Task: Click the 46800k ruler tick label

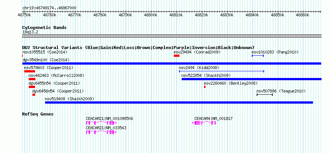Action: (x=151, y=15)
